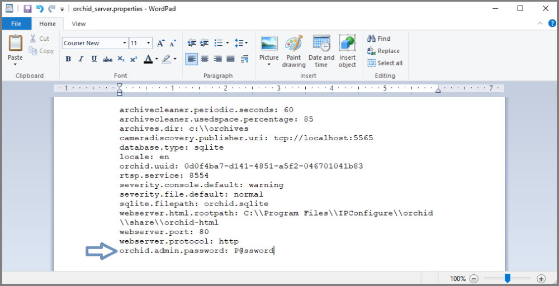Click the zoom slider handle

coord(508,278)
